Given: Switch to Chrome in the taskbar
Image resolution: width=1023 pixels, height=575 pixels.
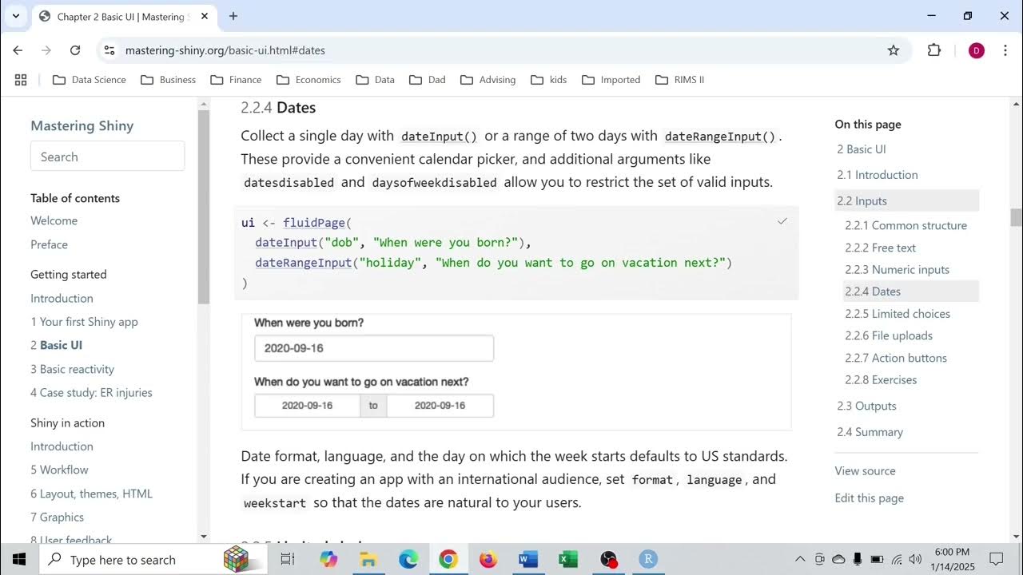Looking at the screenshot, I should click(x=448, y=559).
